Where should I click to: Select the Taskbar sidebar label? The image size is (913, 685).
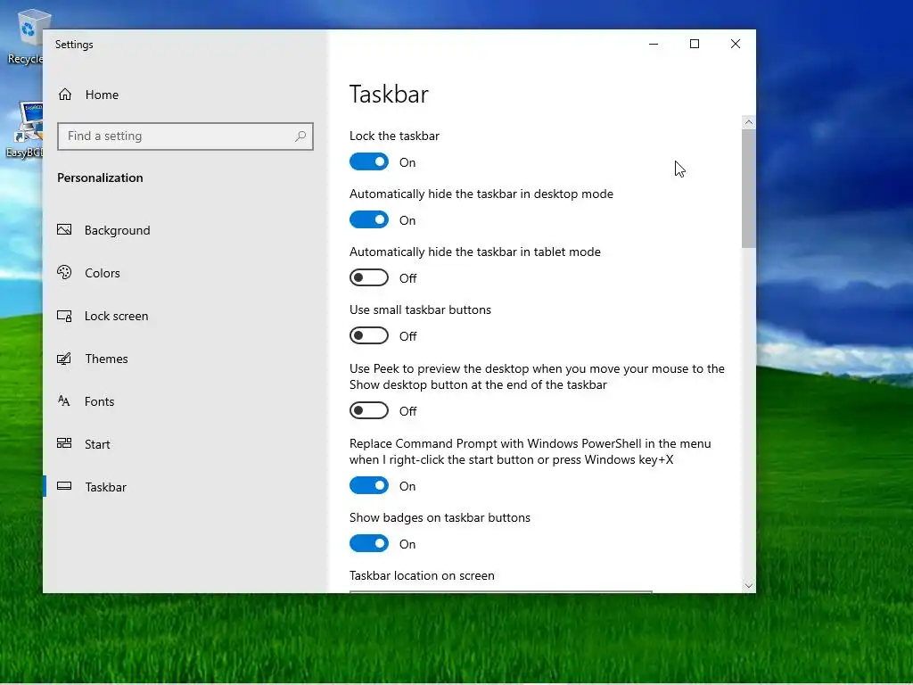point(105,487)
